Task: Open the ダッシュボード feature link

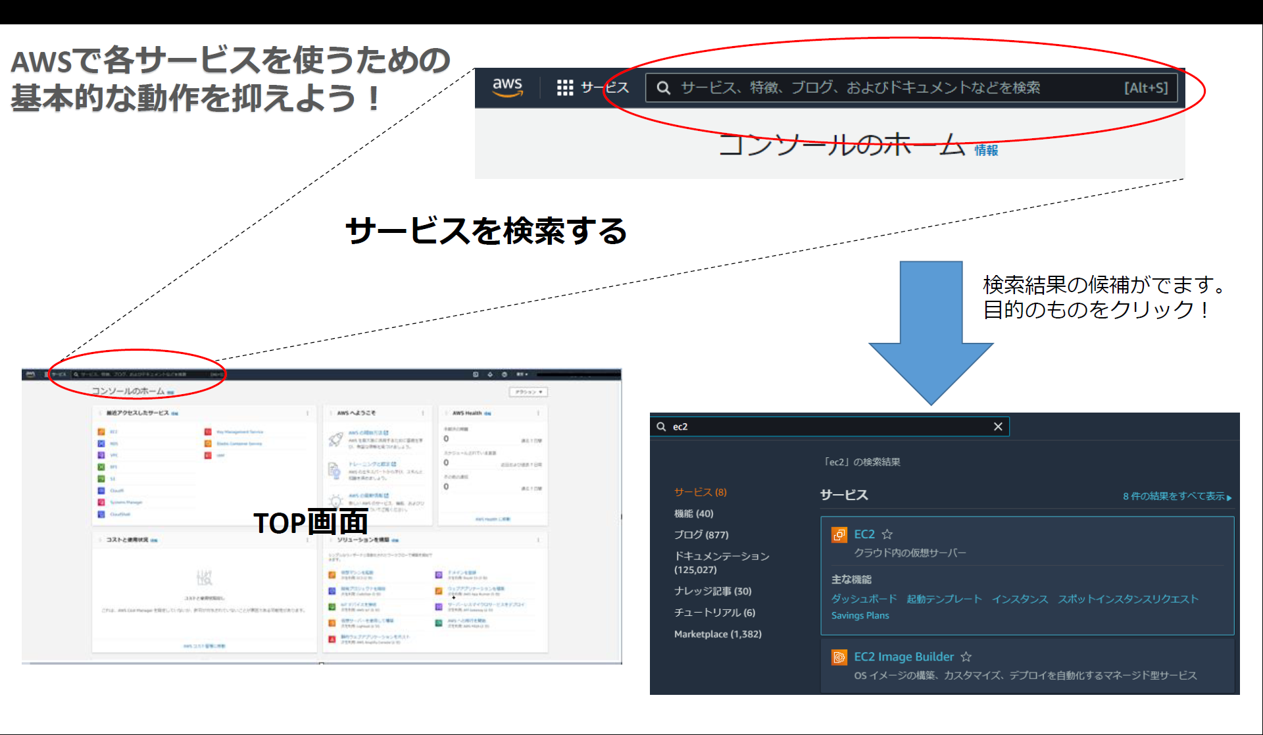Action: point(864,599)
